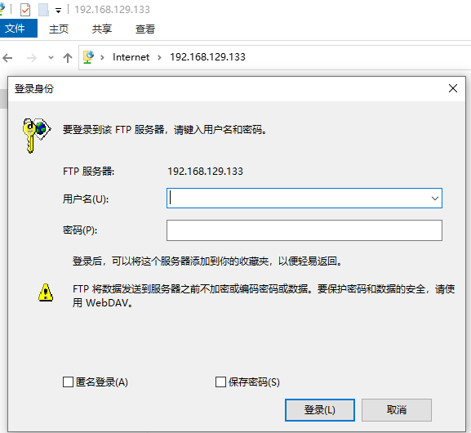Go up one level with up arrow

68,57
